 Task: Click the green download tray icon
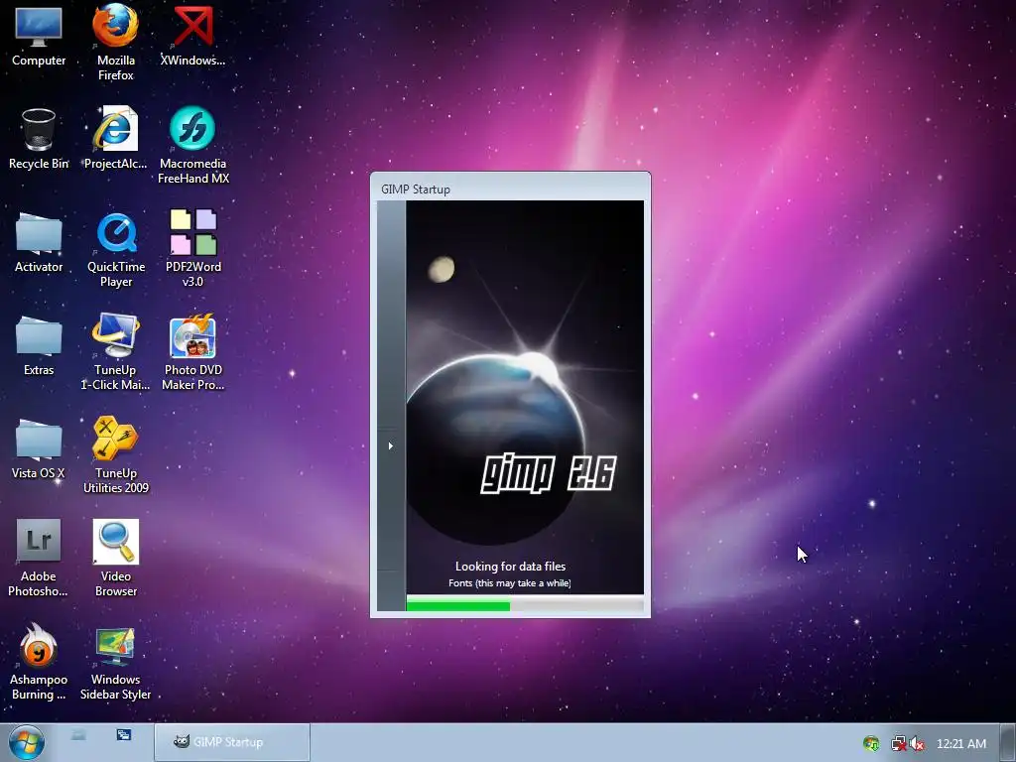871,743
